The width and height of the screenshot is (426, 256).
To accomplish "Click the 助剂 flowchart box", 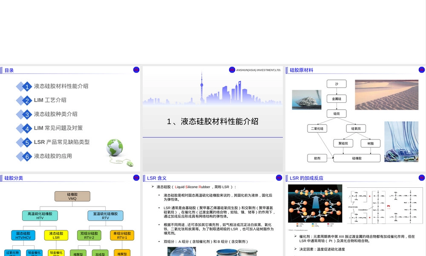I will (317, 158).
